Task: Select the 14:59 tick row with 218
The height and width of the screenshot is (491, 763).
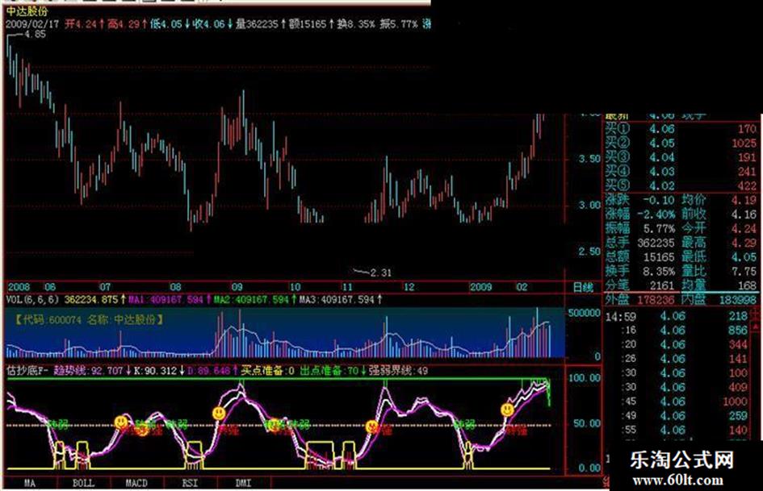Action: click(677, 316)
